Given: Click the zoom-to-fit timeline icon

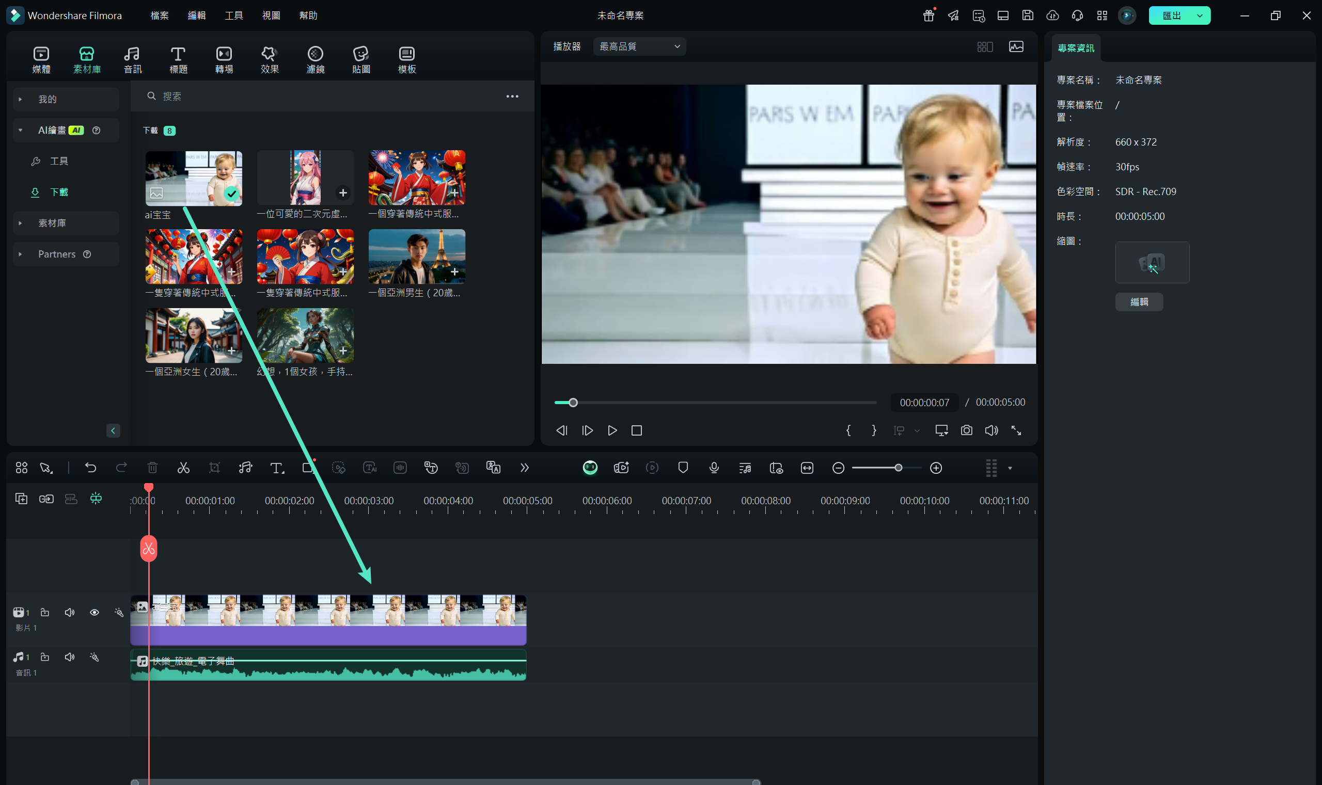Looking at the screenshot, I should pos(807,468).
